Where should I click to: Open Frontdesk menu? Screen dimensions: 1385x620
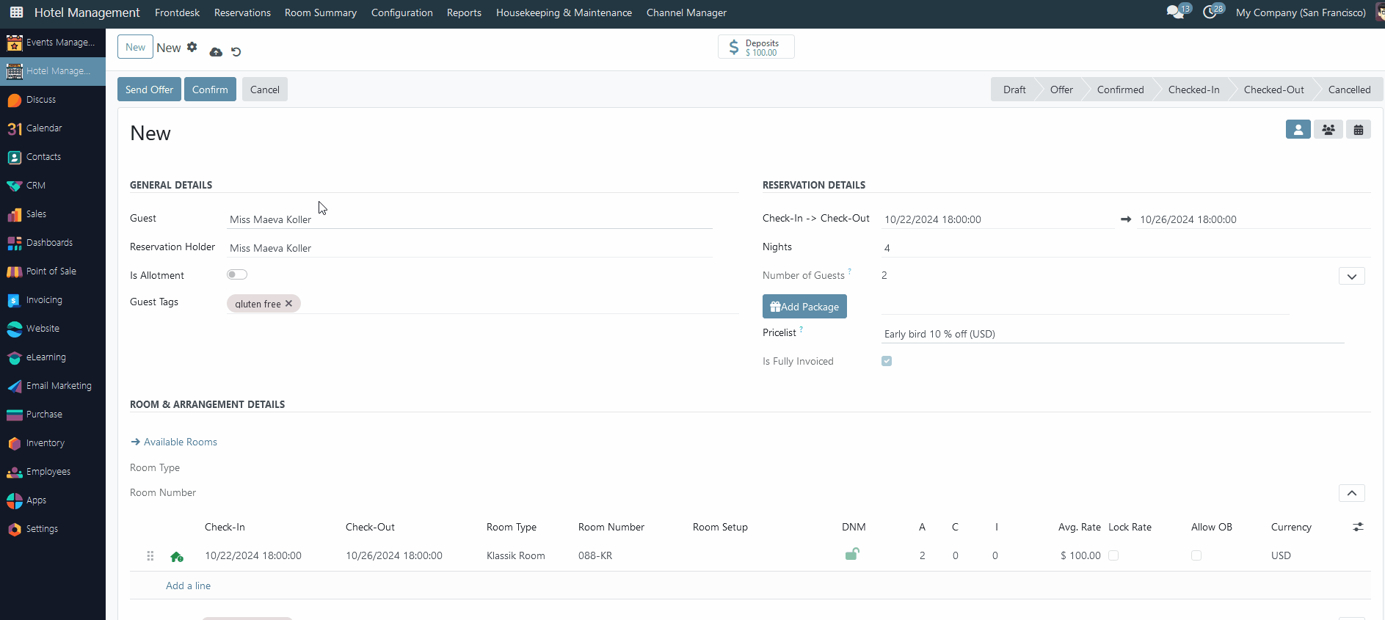pos(178,12)
